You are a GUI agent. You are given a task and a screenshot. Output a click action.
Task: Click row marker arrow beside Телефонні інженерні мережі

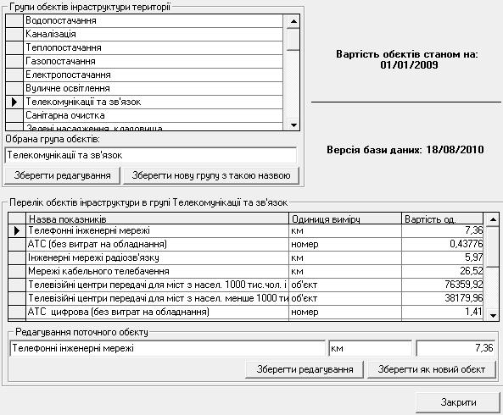(x=17, y=230)
